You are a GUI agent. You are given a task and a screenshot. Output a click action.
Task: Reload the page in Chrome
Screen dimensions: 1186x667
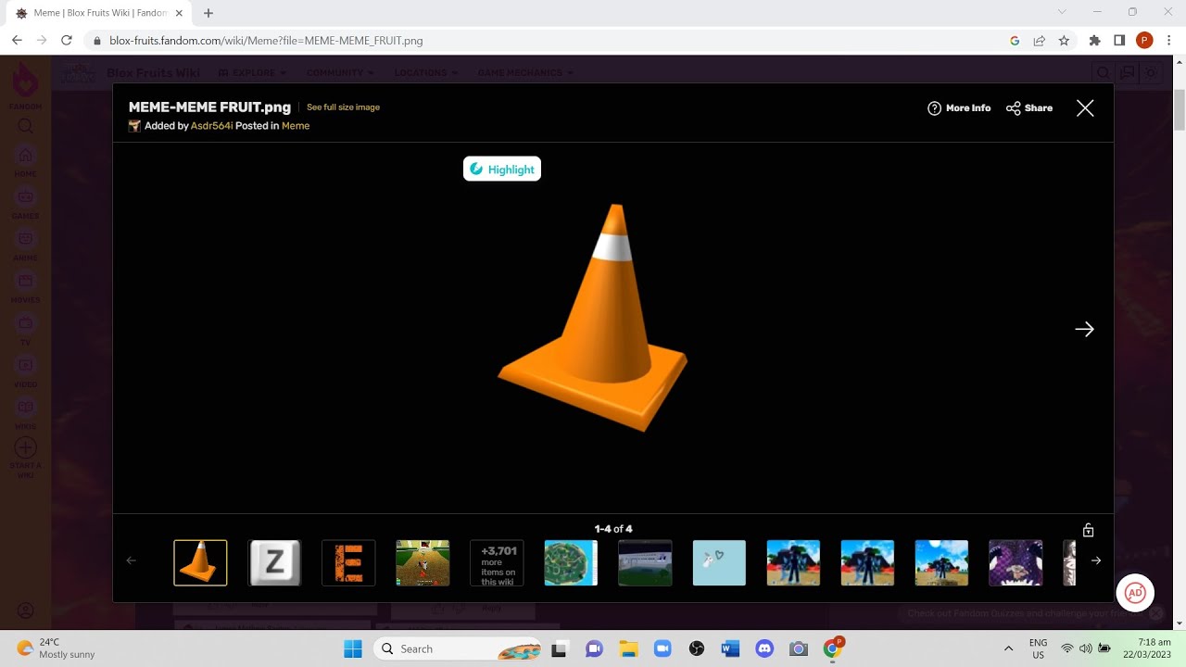tap(67, 41)
